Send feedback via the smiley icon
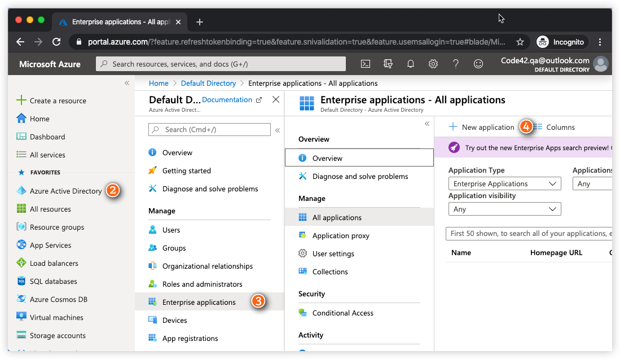The height and width of the screenshot is (359, 620). (x=478, y=64)
